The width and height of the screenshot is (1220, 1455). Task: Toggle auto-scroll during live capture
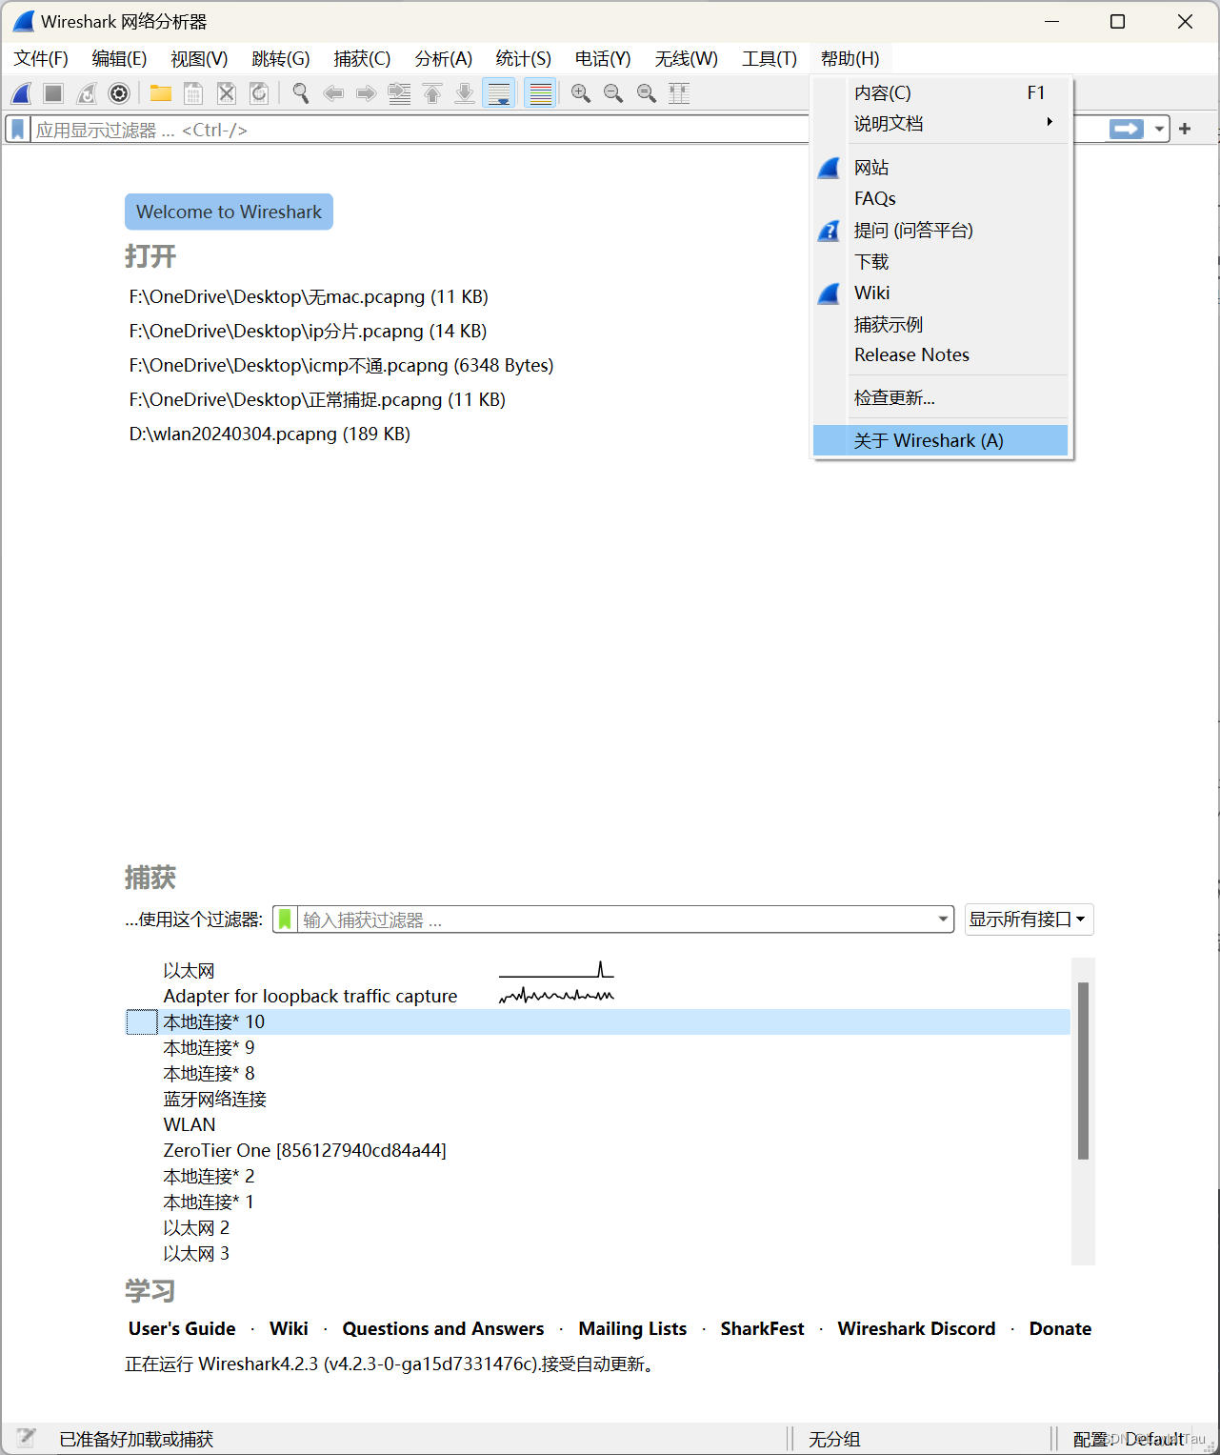tap(498, 93)
